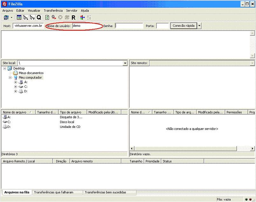The height and width of the screenshot is (202, 256).
Task: Open Site Manager dropdown arrow in toolbar
Action: [x=11, y=17]
